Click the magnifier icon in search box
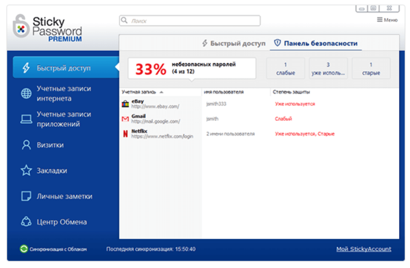Viewport: 410px width, 268px height. pos(124,20)
